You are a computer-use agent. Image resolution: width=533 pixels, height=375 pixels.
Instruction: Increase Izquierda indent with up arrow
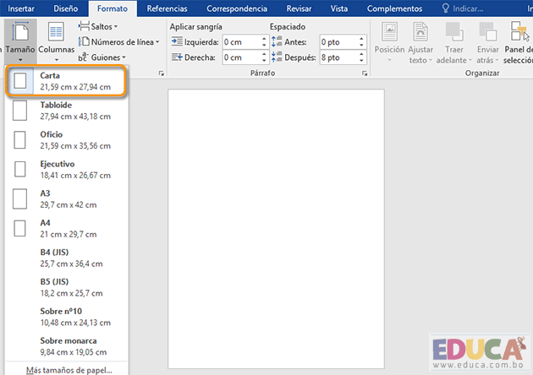[264, 39]
